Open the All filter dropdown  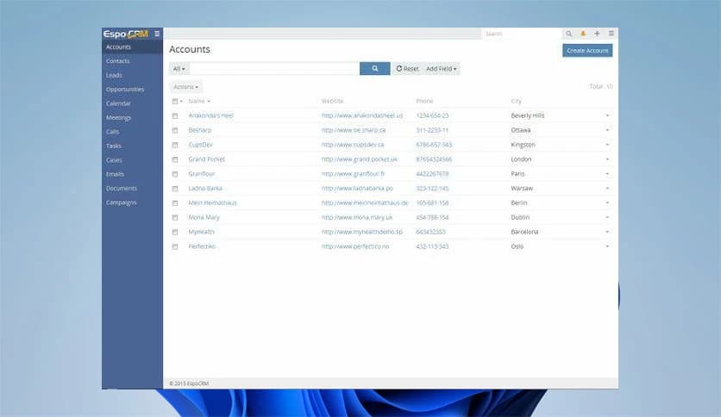coord(179,68)
